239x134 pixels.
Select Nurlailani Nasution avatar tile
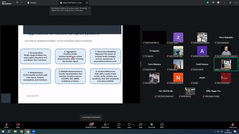[178, 78]
